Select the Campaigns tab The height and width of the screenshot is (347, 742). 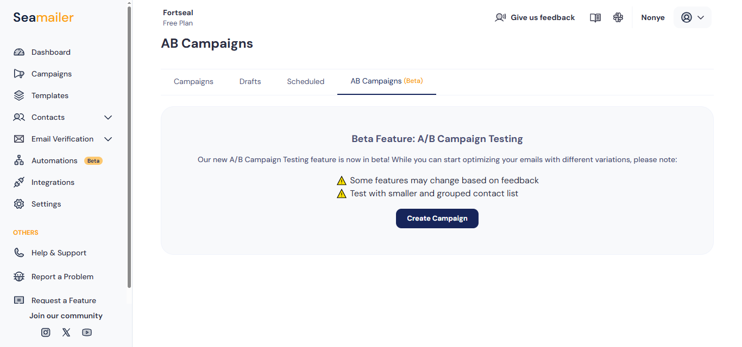[x=193, y=81]
